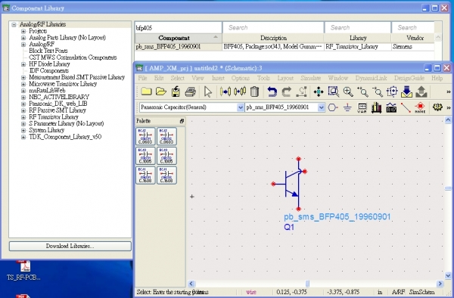Open the File menu
454x298 pixels.
click(142, 78)
